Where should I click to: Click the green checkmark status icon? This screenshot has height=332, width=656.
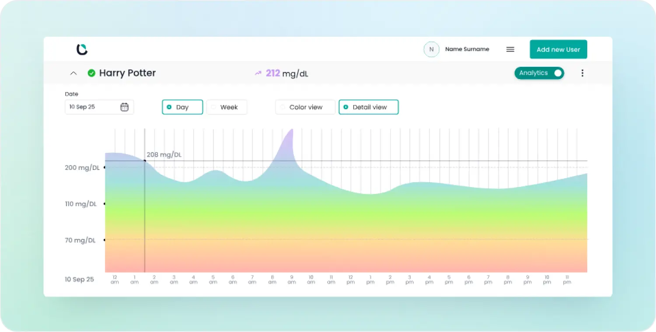click(x=91, y=73)
